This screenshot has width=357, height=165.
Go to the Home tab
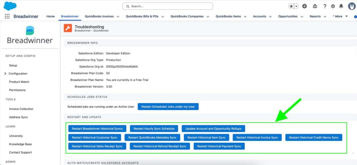tap(51, 16)
